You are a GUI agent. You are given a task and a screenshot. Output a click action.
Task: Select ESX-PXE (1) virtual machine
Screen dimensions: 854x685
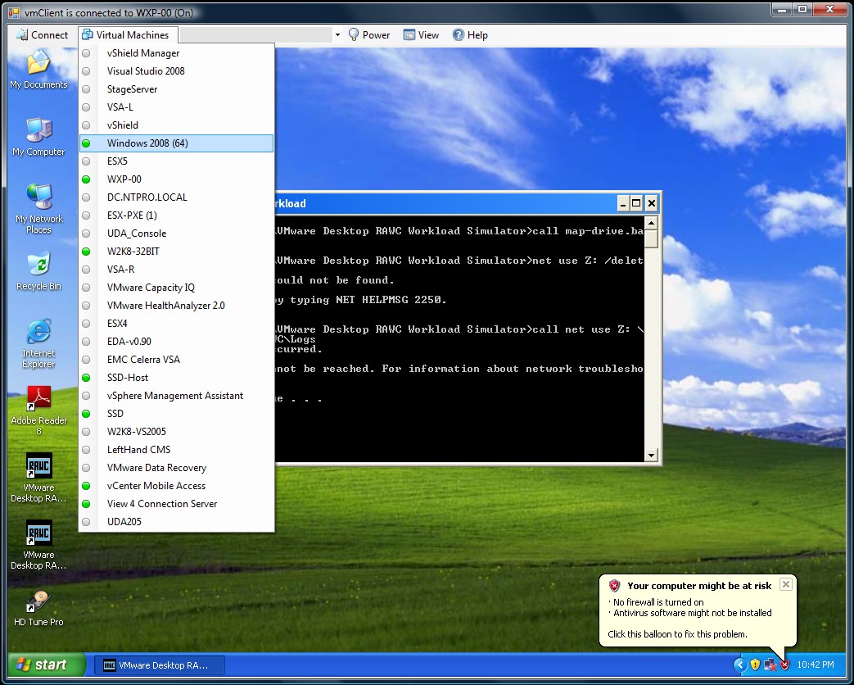tap(177, 215)
